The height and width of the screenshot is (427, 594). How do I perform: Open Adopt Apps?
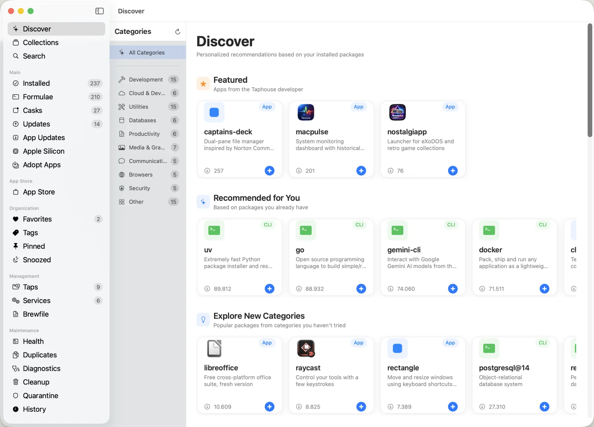[56, 165]
